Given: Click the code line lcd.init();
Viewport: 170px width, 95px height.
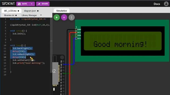Looking at the screenshot, I should tap(19, 34).
